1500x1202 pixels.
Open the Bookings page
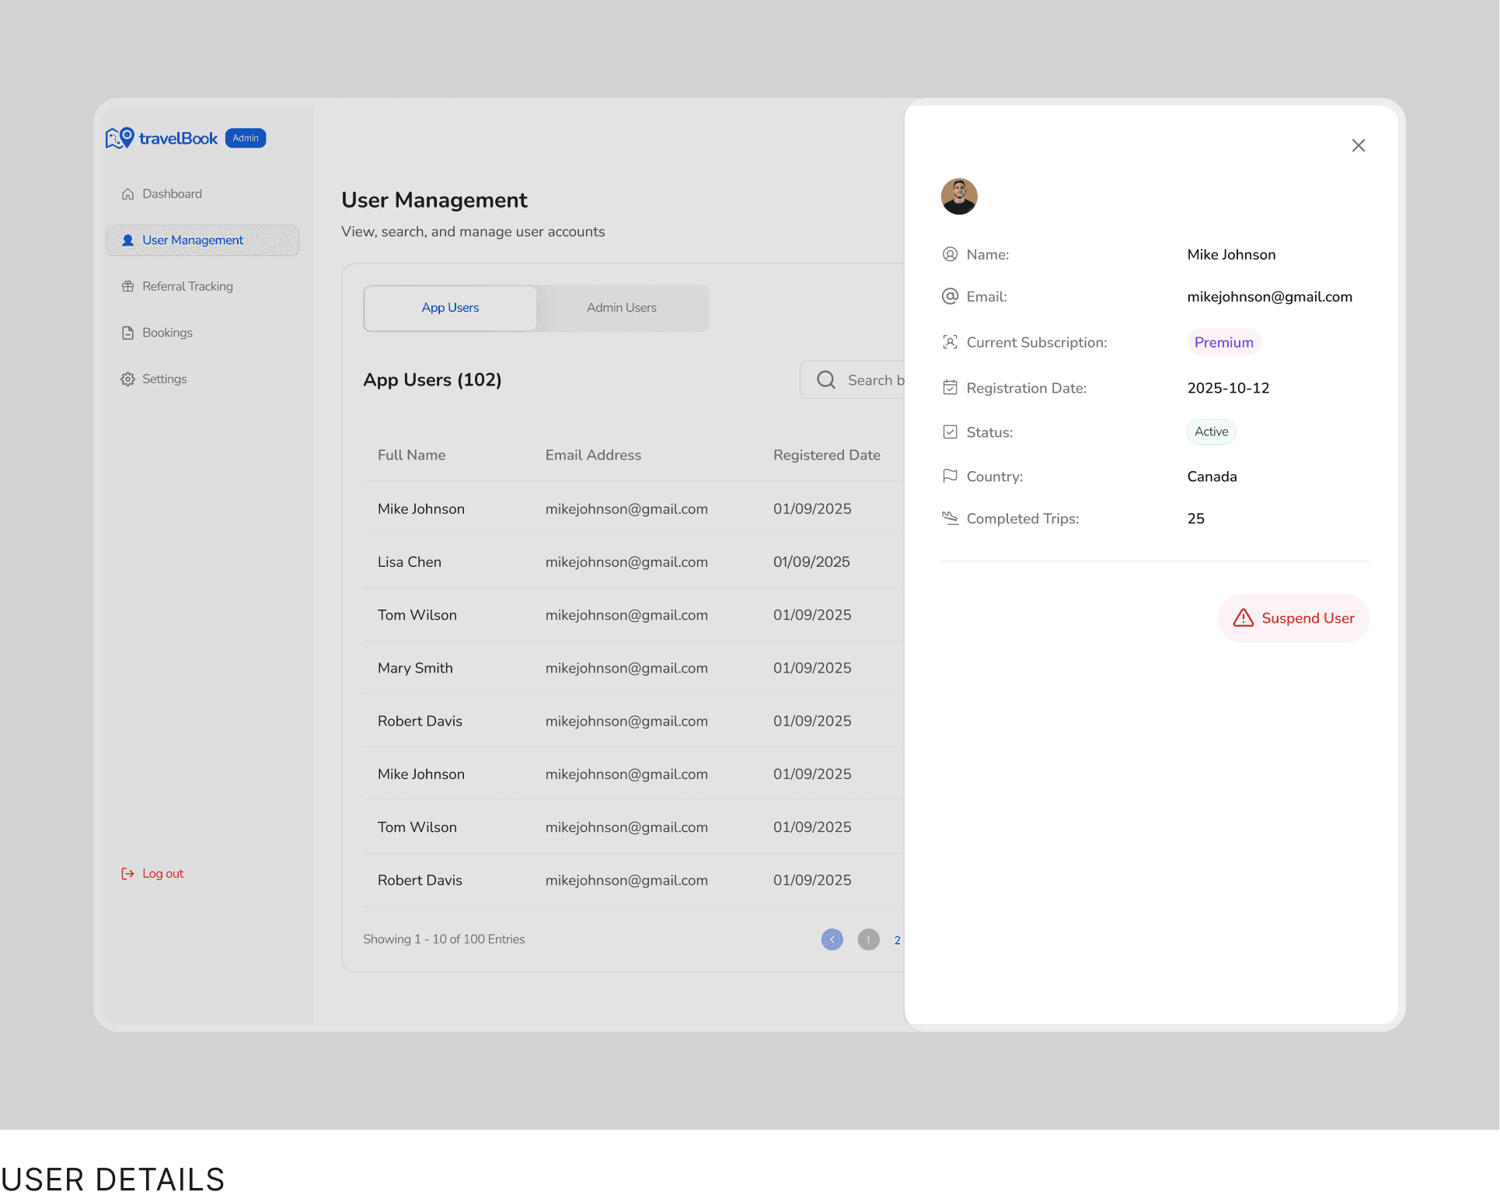167,333
